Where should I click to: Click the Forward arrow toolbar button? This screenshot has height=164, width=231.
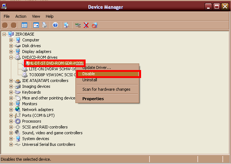click(x=14, y=25)
